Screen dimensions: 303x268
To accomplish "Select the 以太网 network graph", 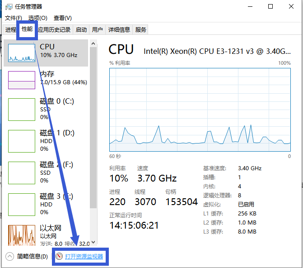I will (21, 235).
